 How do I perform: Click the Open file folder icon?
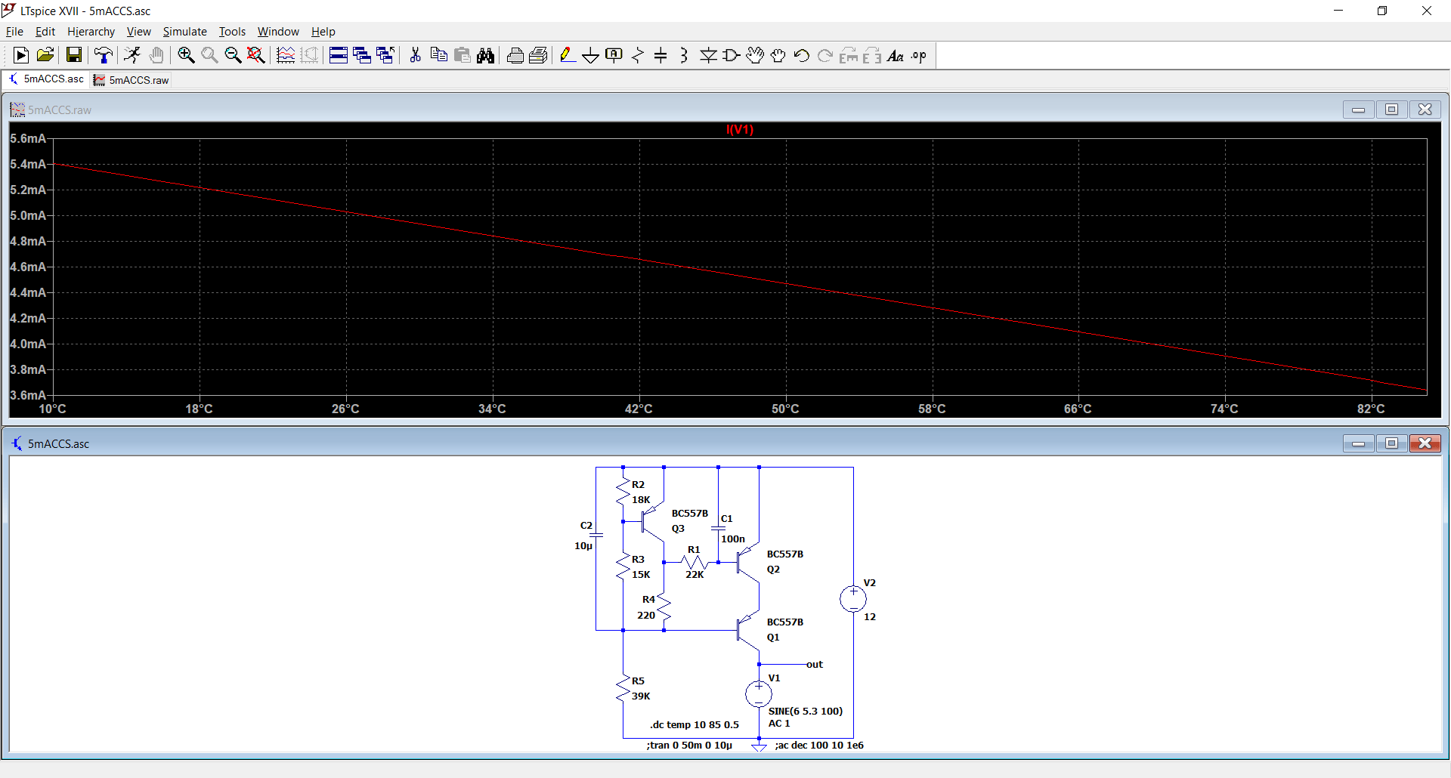point(45,55)
